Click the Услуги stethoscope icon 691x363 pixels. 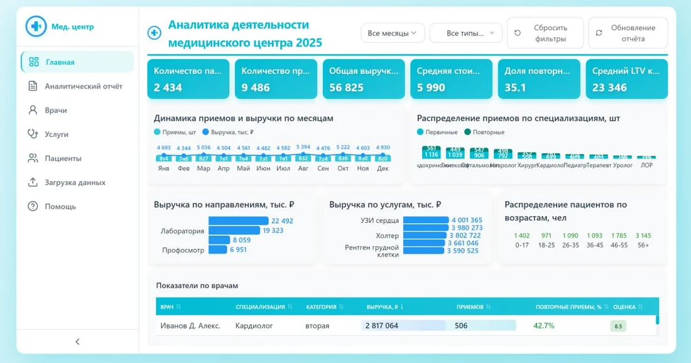(33, 134)
